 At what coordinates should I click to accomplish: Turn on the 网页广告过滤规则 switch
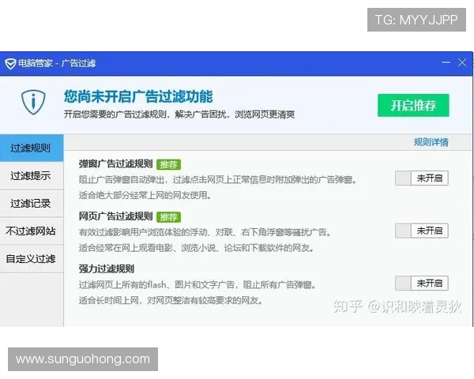point(421,231)
